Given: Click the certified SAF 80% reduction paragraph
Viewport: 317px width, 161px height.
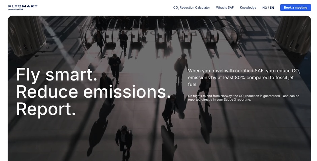Looking at the screenshot, I should (244, 77).
